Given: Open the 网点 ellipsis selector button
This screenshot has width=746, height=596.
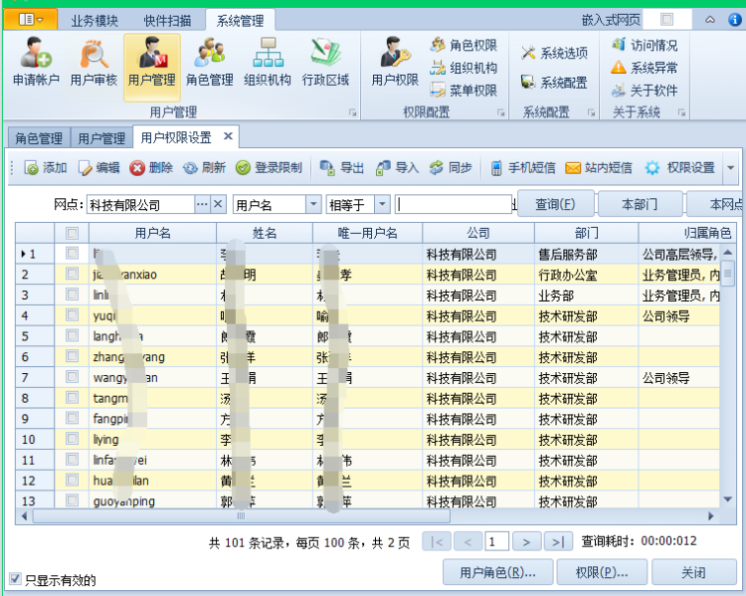Looking at the screenshot, I should [x=202, y=205].
